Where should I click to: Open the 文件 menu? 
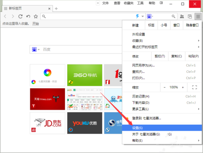coord(106,3)
